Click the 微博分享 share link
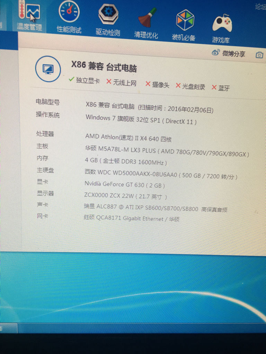Image resolution: width=266 pixels, height=354 pixels. (234, 54)
